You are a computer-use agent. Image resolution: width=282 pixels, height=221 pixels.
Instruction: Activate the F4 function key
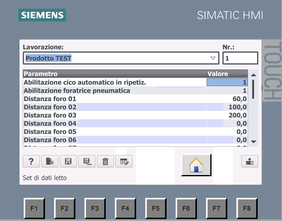tap(126, 209)
